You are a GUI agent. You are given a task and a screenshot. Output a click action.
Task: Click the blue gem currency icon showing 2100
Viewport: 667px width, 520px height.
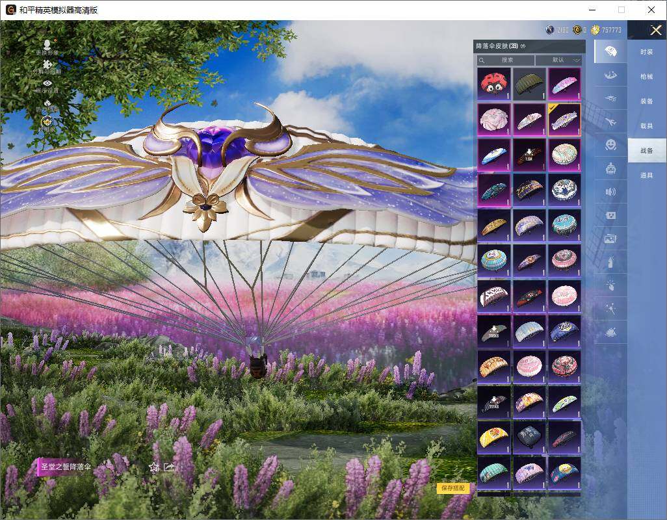coord(549,30)
